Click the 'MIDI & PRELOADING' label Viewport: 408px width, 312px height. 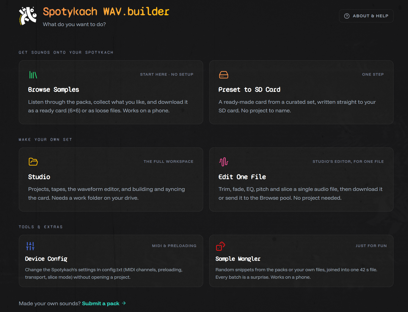click(174, 246)
